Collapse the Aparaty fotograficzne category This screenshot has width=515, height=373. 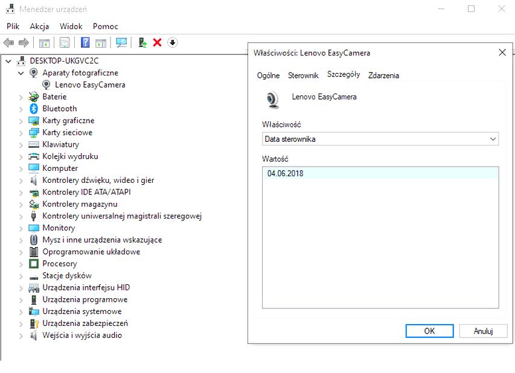[21, 73]
